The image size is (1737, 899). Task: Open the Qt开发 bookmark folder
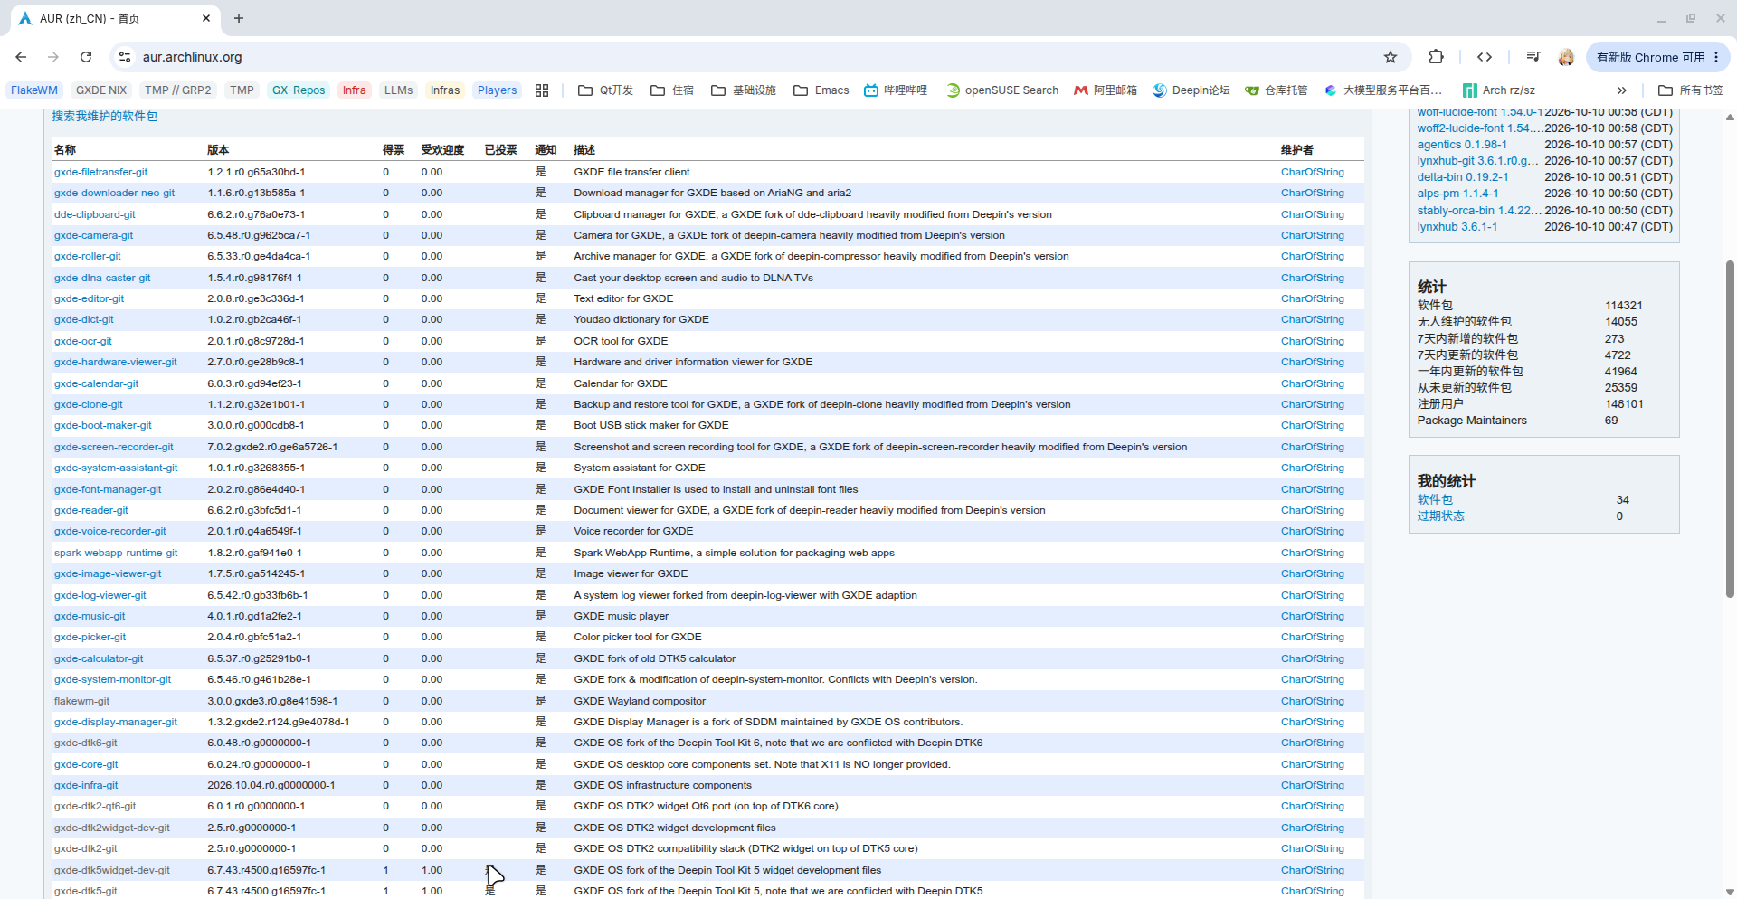605,90
